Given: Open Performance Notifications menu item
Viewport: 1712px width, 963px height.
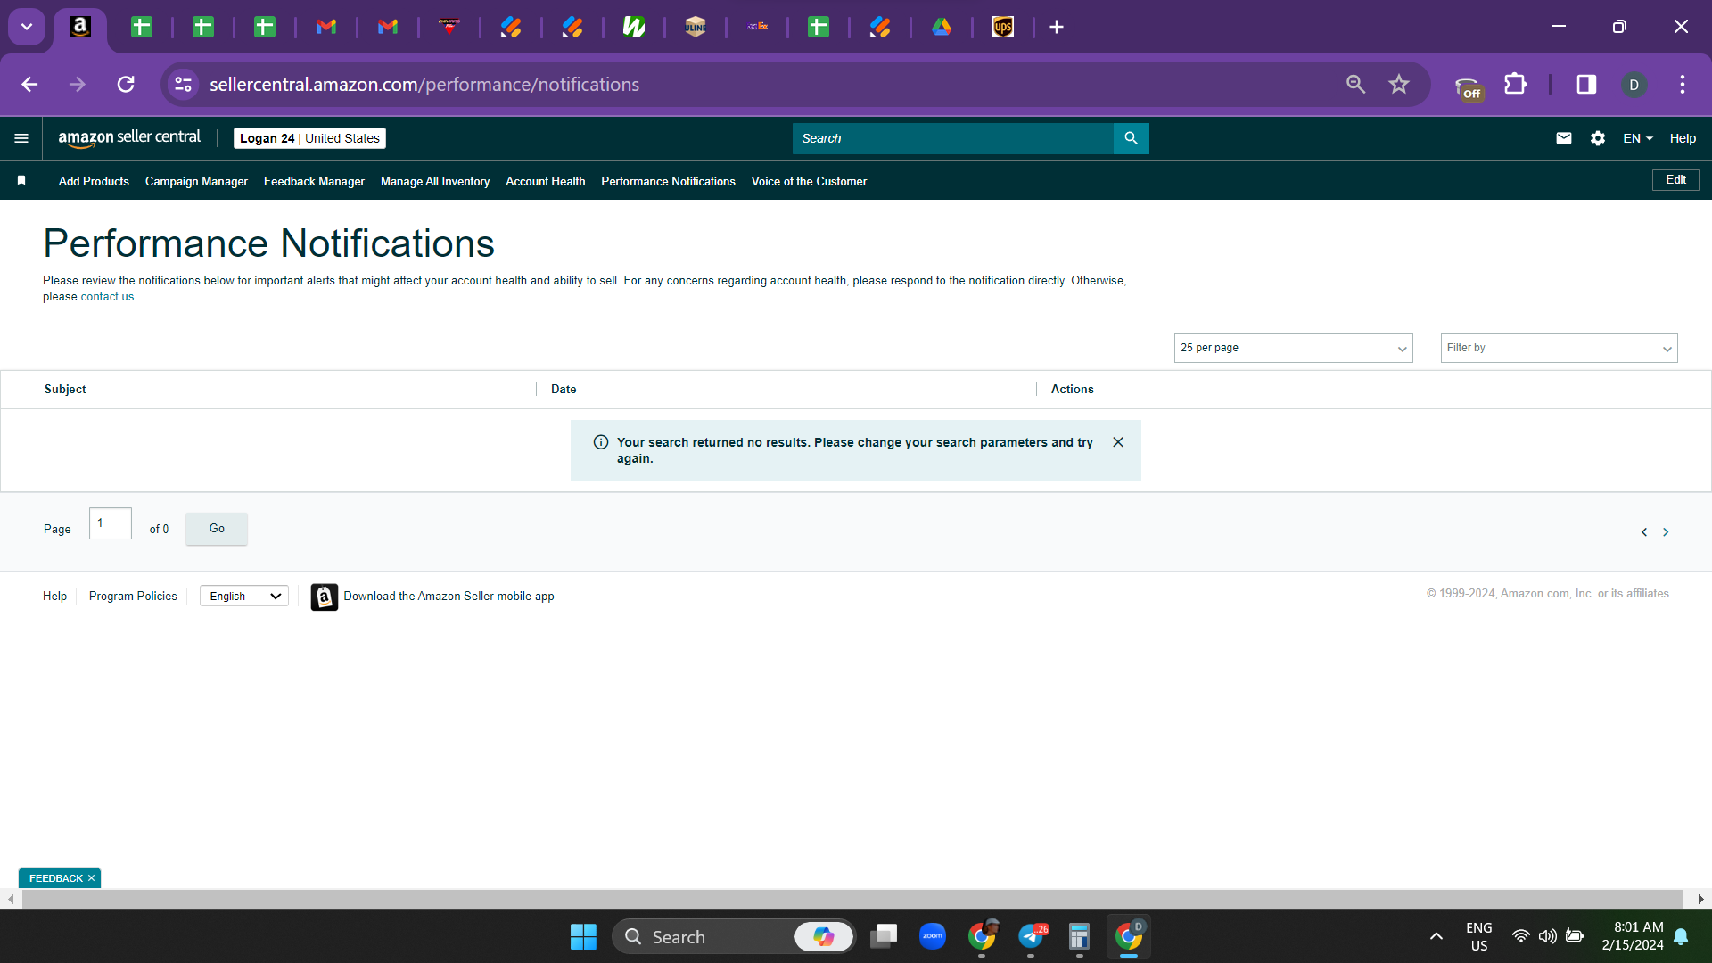Looking at the screenshot, I should pos(668,181).
